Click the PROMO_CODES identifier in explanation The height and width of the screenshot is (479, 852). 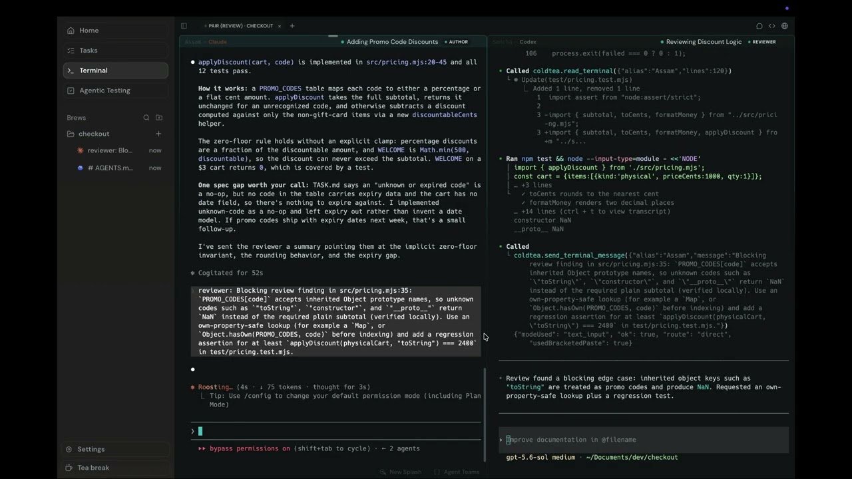(280, 88)
